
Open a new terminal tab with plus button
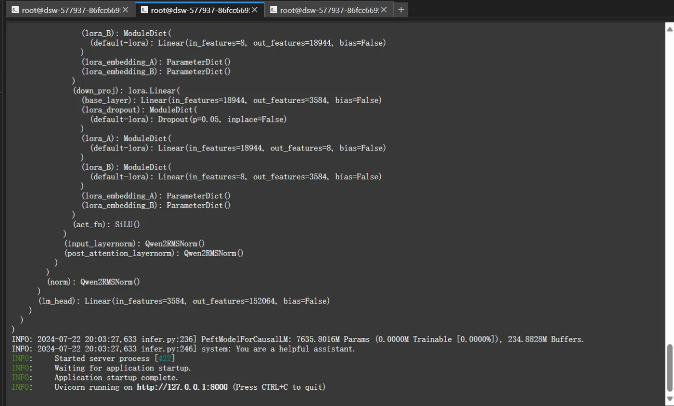401,10
